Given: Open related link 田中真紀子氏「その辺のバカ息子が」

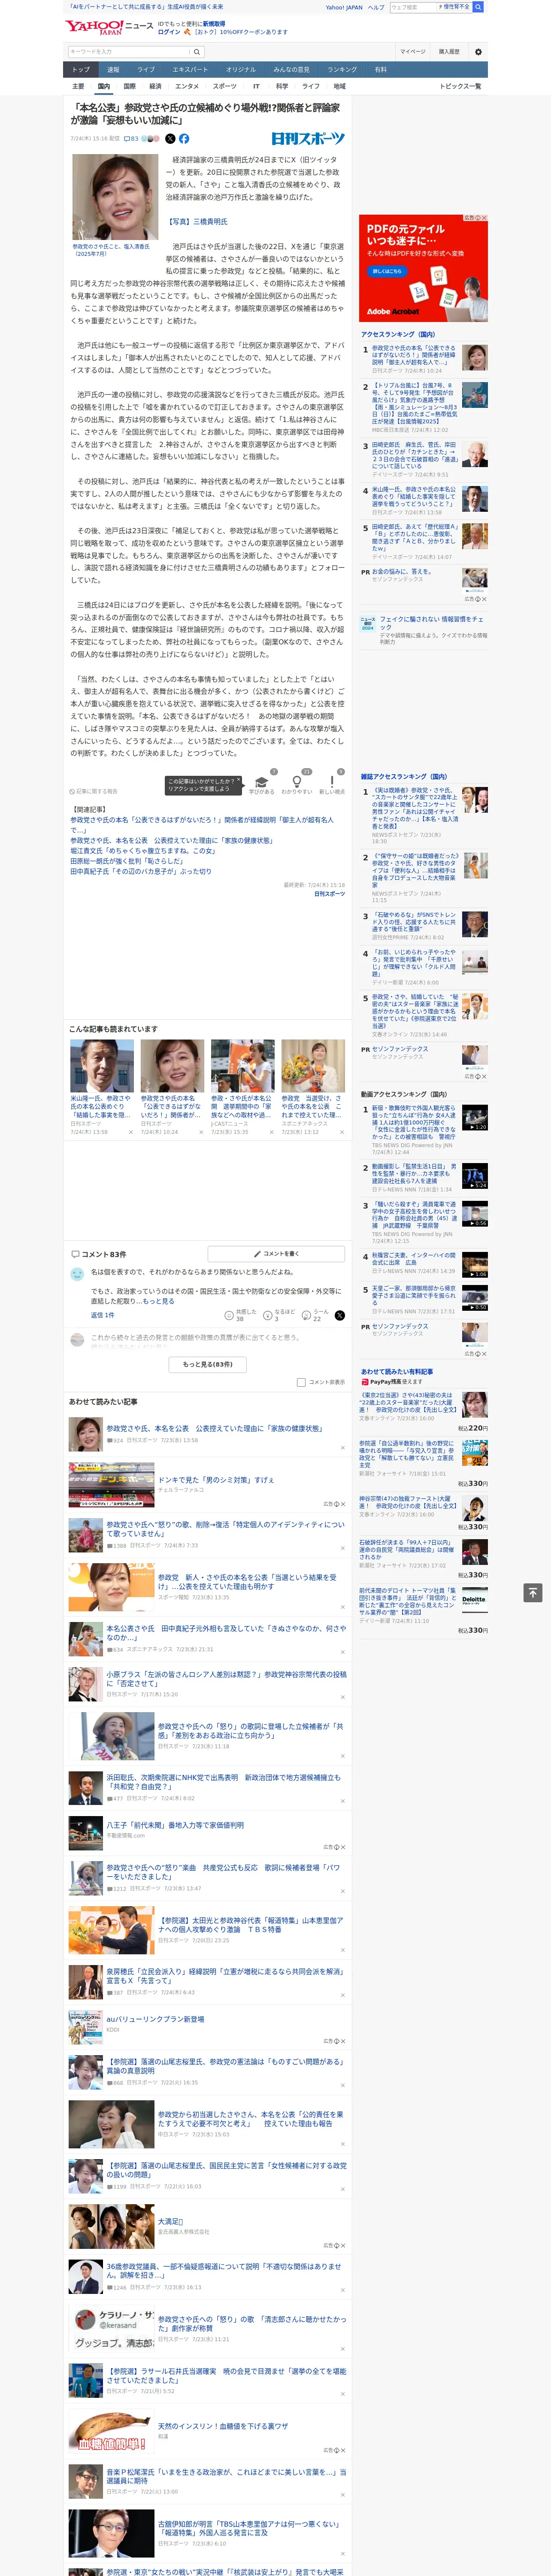Looking at the screenshot, I should pos(141,871).
